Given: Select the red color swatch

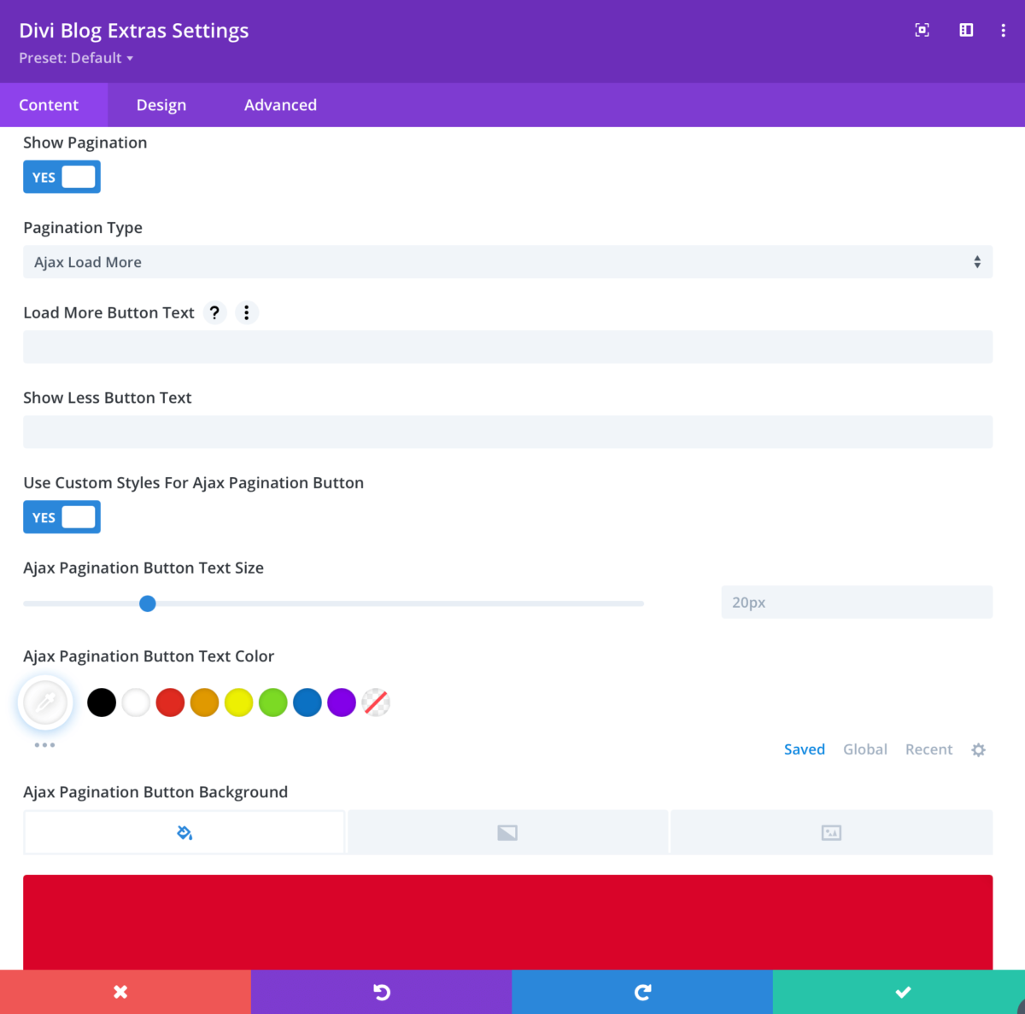Looking at the screenshot, I should 170,702.
